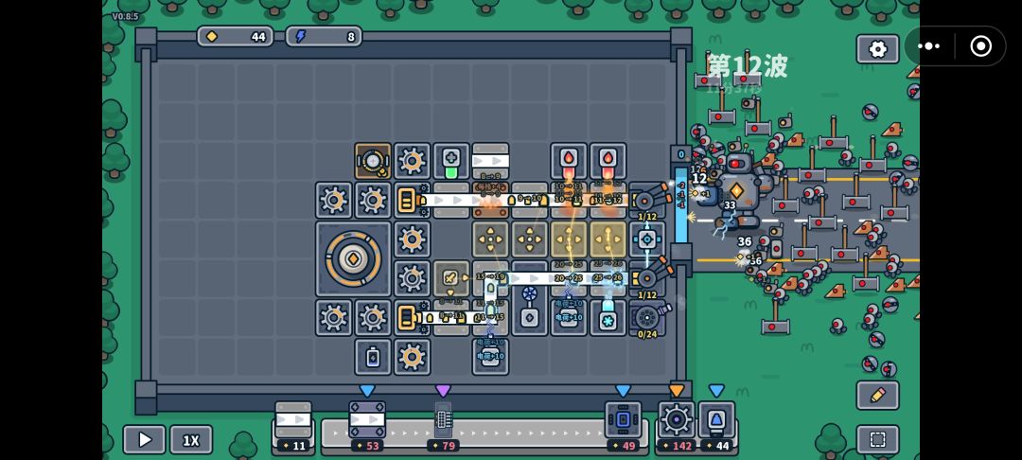Open the settings gear button
Screen dimensions: 1022x460
point(877,49)
